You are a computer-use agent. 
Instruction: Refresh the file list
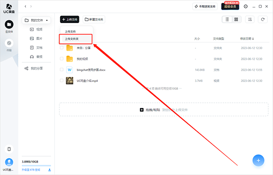263,19
